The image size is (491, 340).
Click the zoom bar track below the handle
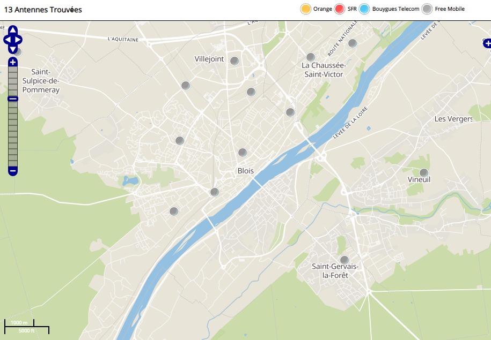[13, 134]
